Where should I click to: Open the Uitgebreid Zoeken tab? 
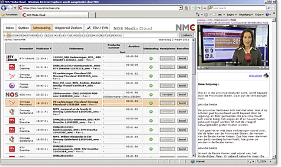click(x=68, y=28)
